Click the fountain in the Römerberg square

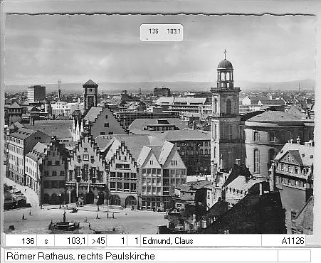click(x=64, y=223)
